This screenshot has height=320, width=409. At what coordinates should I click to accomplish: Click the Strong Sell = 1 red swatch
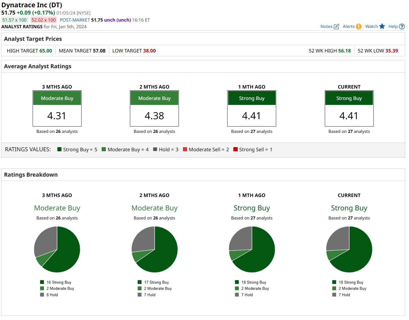click(x=235, y=149)
